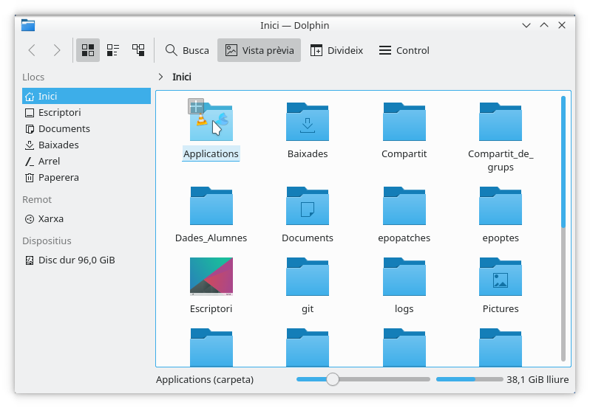Go forward with the right arrow
This screenshot has width=590, height=408.
pos(57,50)
